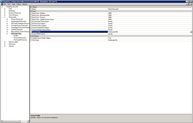Image resolution: width=193 pixels, height=123 pixels.
Task: Expand the Data Providers node
Action: 5,42
